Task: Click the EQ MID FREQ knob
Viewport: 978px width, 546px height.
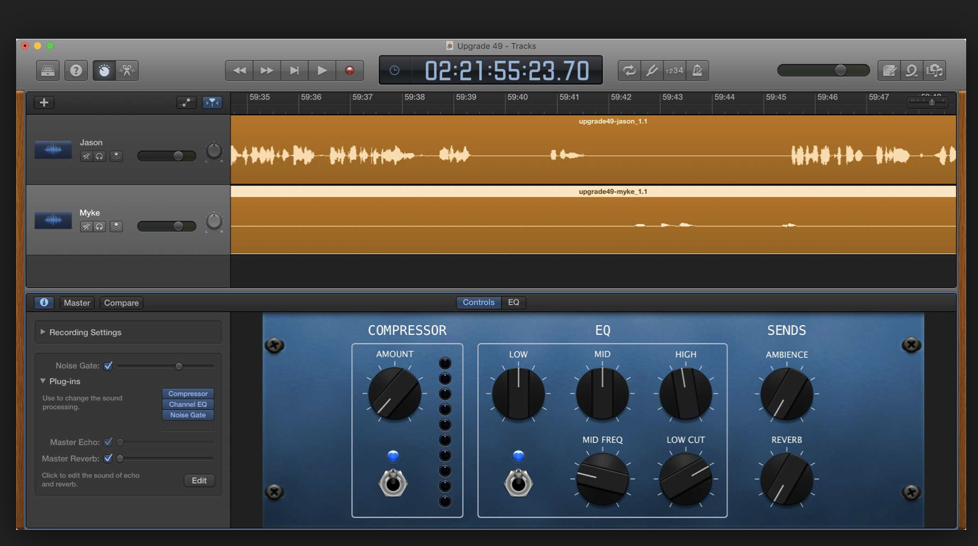Action: tap(602, 479)
